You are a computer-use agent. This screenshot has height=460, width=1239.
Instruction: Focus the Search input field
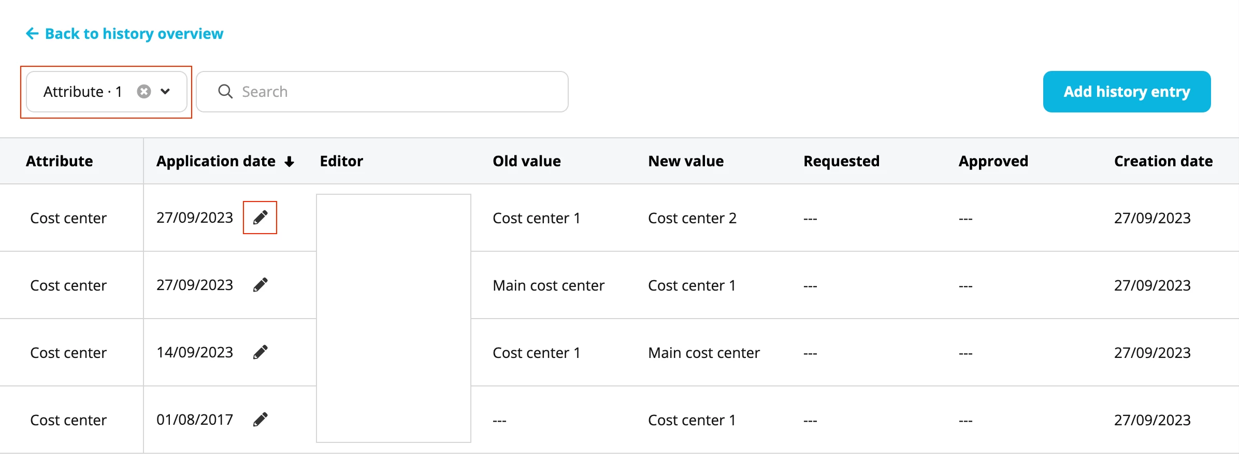coord(382,92)
